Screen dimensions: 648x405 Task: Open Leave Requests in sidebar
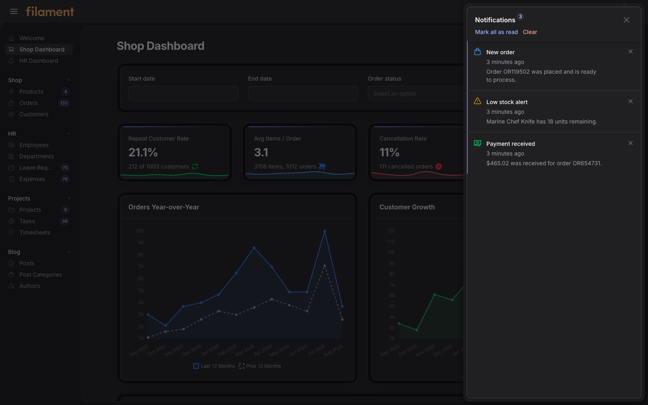pos(39,168)
